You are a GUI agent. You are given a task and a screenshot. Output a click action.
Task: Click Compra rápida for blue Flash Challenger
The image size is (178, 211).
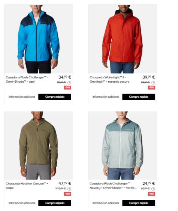pyautogui.click(x=55, y=97)
